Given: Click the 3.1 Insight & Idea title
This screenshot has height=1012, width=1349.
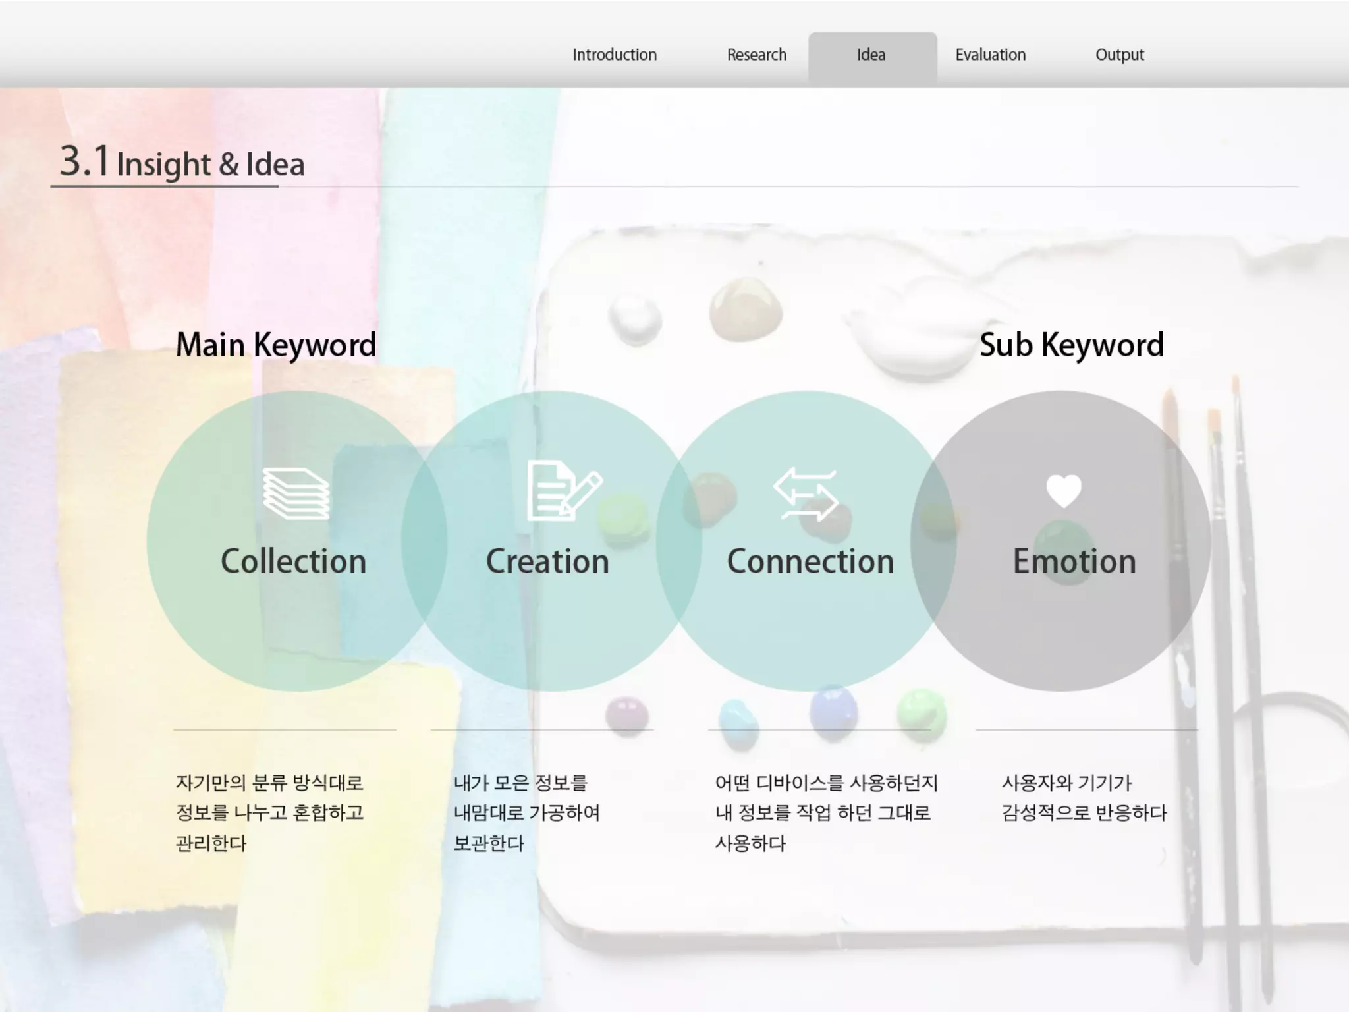Looking at the screenshot, I should coord(182,162).
